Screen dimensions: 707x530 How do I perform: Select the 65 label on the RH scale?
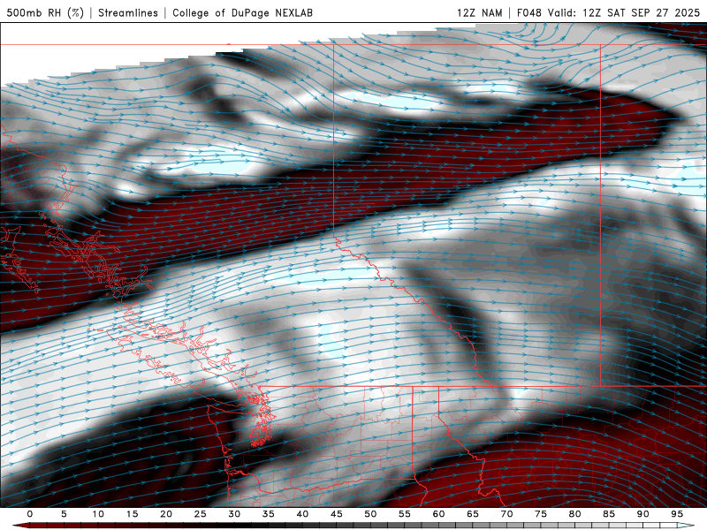pyautogui.click(x=473, y=514)
